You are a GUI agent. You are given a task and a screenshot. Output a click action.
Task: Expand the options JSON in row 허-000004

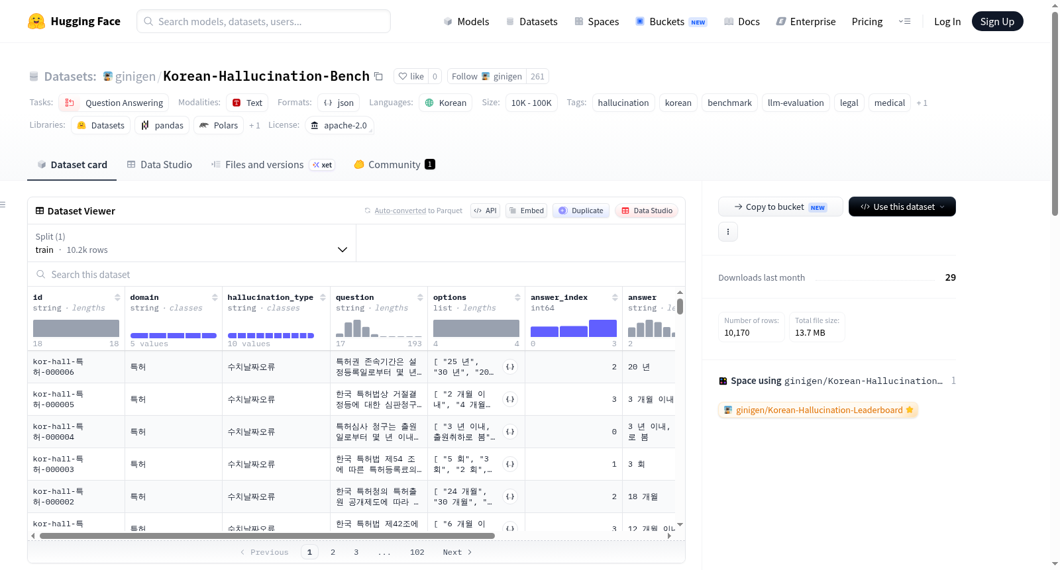510,432
